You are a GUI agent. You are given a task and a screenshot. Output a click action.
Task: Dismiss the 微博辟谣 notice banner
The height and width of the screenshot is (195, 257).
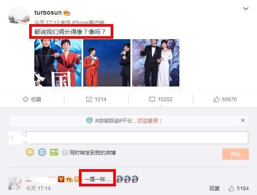[x=243, y=121]
